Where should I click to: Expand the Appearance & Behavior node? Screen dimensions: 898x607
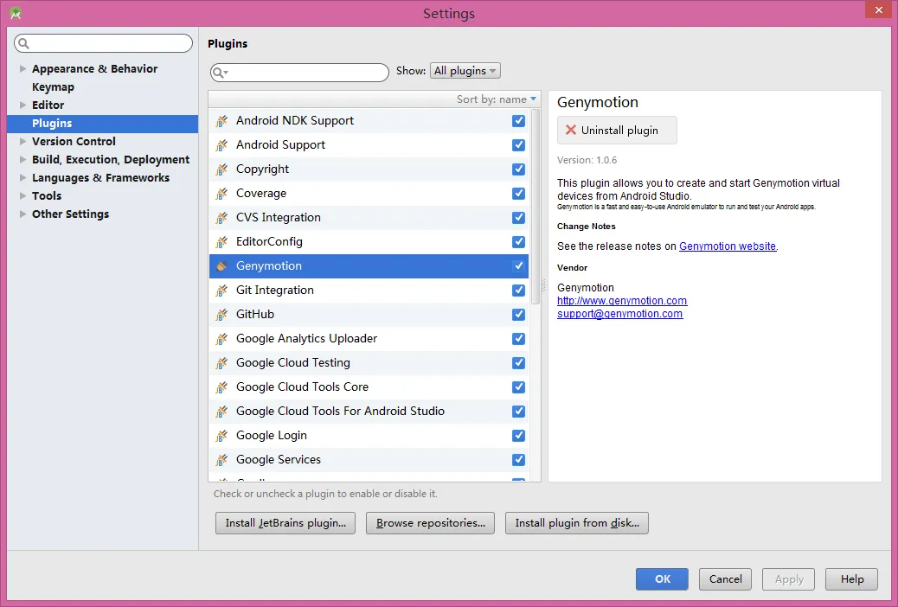coord(22,68)
